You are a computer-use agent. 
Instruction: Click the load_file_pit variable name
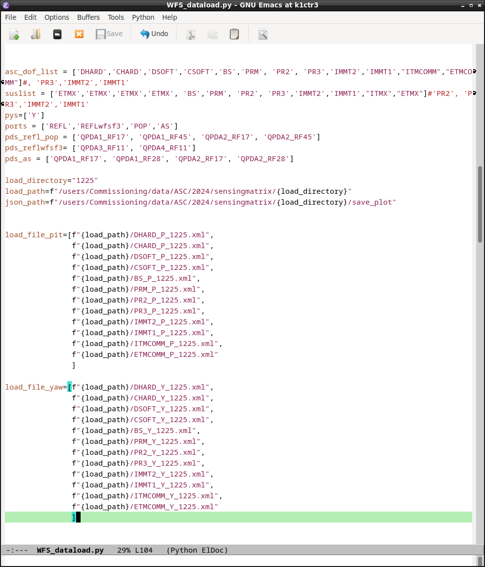coord(34,235)
